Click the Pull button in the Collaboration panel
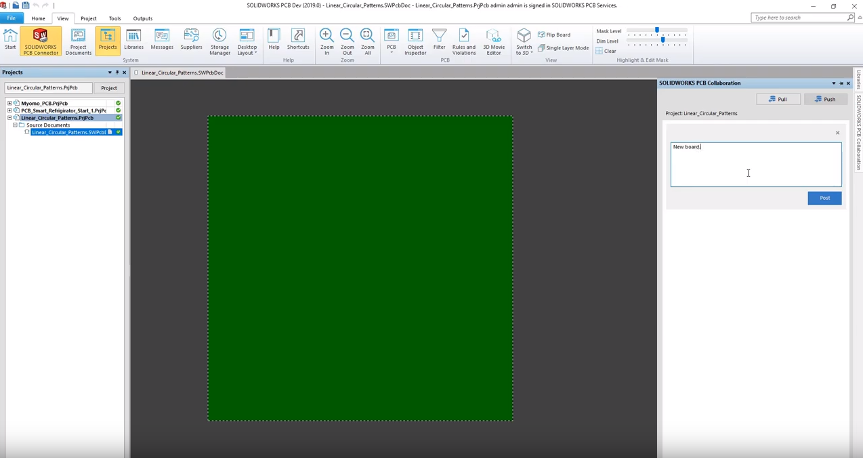Image resolution: width=863 pixels, height=458 pixels. point(778,100)
